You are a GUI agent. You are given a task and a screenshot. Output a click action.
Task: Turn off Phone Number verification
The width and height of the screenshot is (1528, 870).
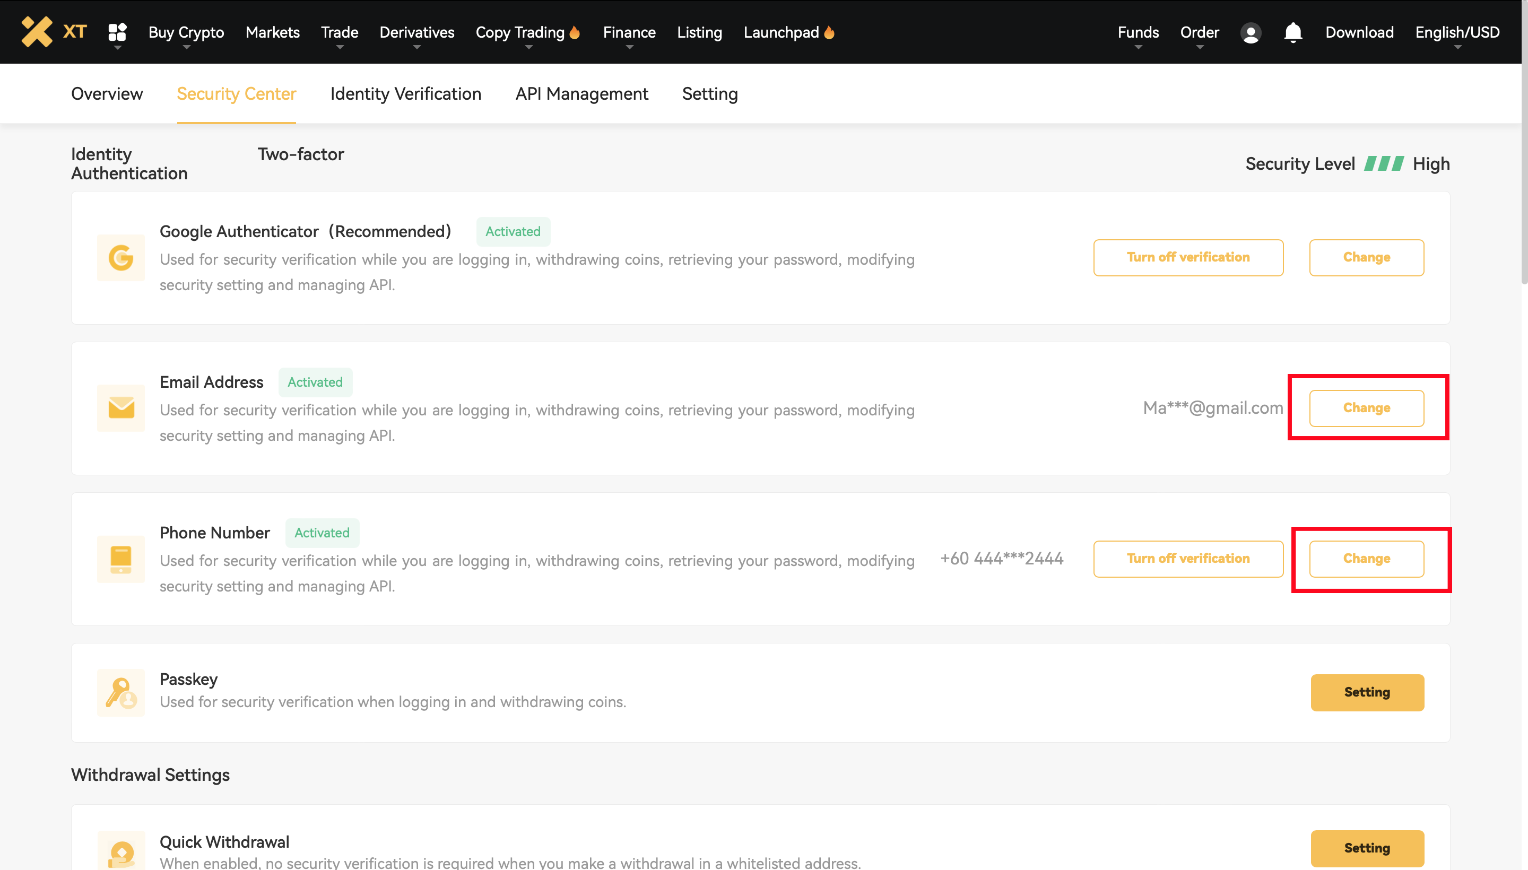pos(1187,559)
